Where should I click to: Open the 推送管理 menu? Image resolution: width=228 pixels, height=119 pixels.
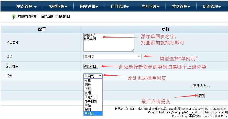click(181, 7)
